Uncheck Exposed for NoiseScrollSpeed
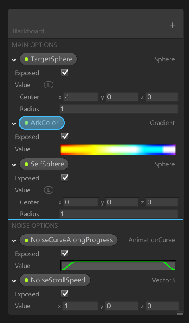This screenshot has width=189, height=323. (65, 294)
